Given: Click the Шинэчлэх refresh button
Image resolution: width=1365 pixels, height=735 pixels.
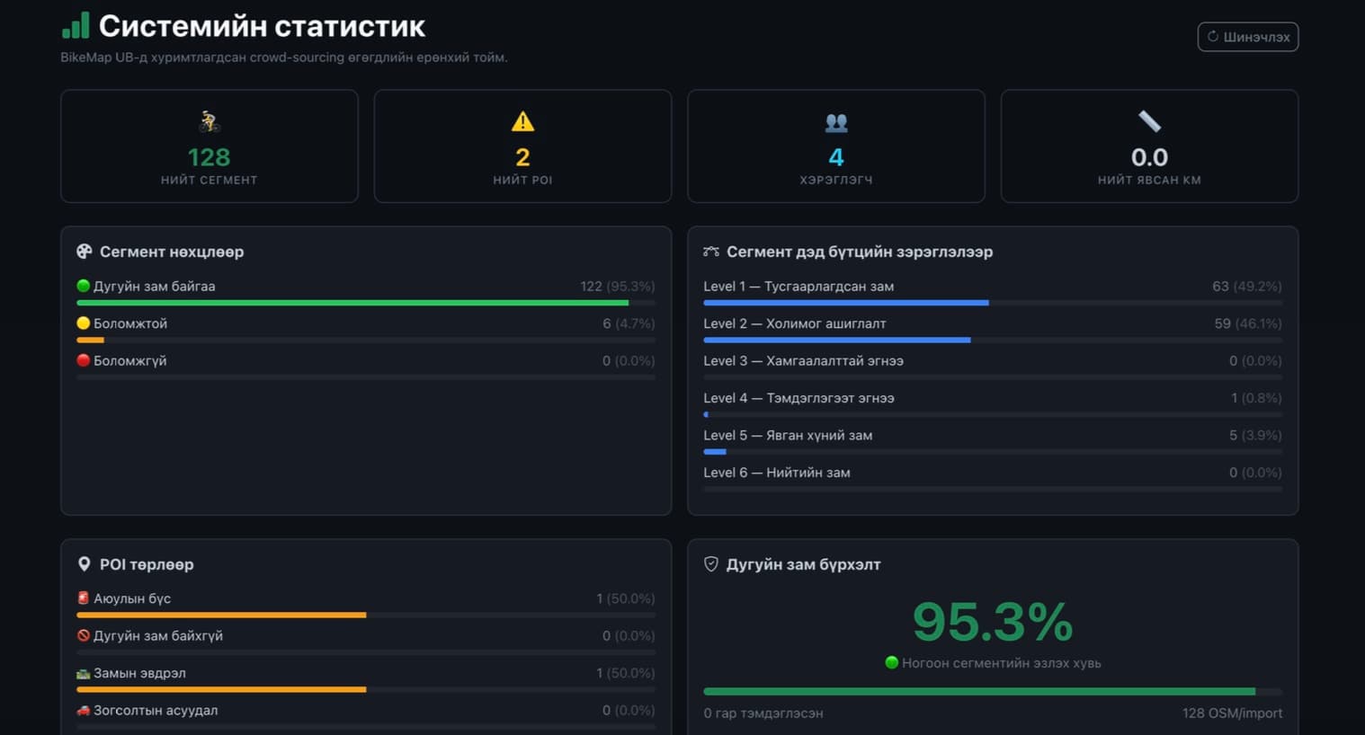Looking at the screenshot, I should (1247, 37).
